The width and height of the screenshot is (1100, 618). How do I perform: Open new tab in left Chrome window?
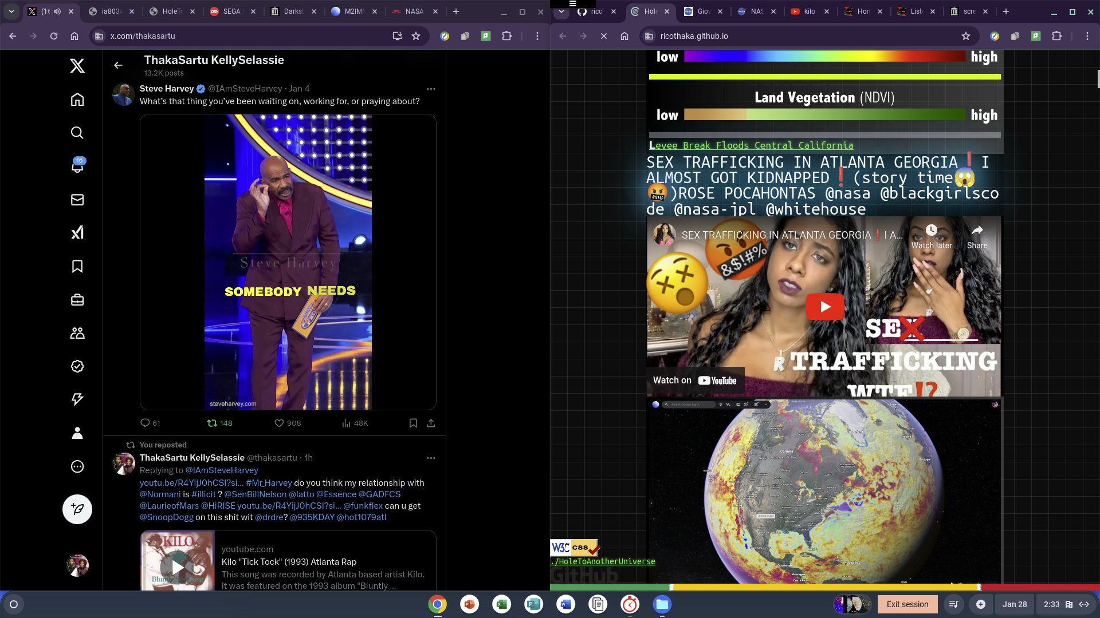click(456, 11)
